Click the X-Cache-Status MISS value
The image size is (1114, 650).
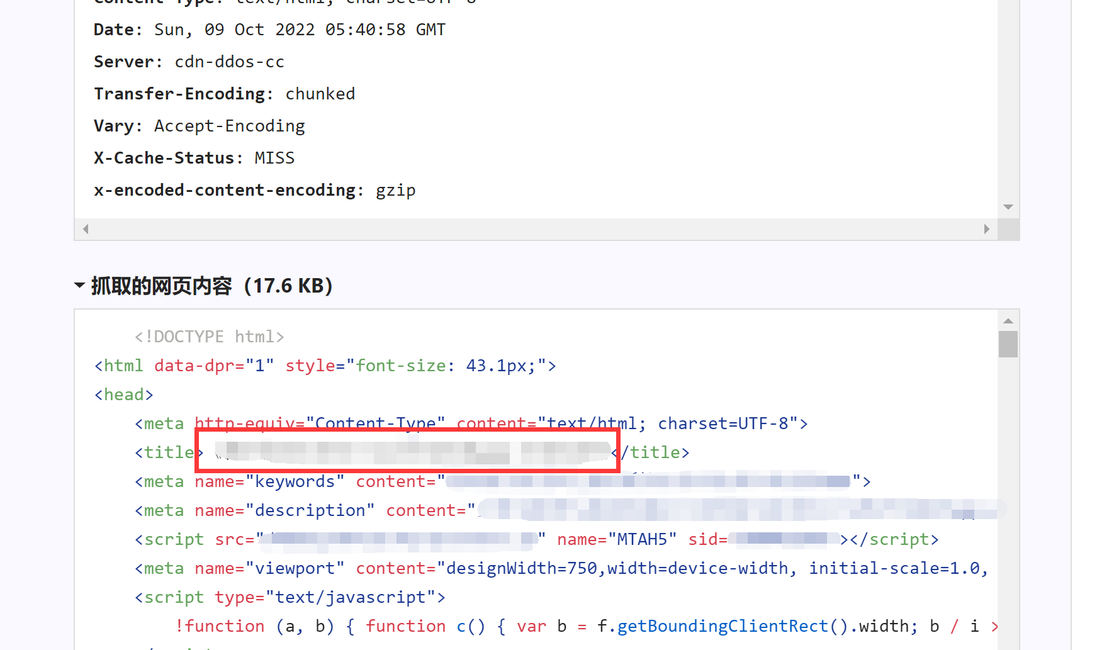[274, 158]
